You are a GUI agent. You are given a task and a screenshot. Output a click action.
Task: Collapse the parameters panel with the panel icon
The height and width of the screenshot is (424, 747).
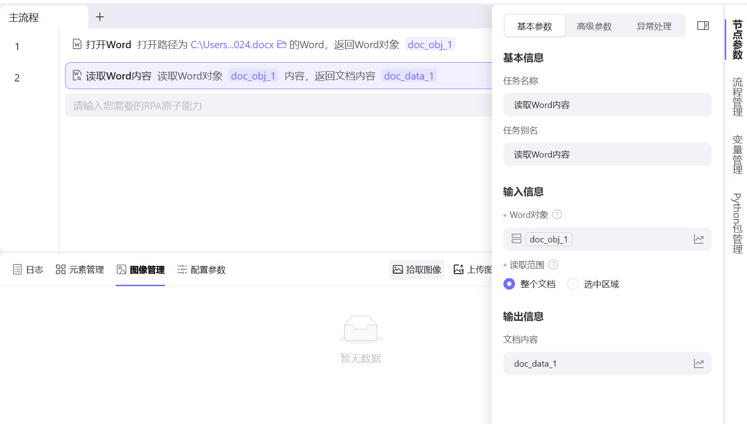pos(703,25)
